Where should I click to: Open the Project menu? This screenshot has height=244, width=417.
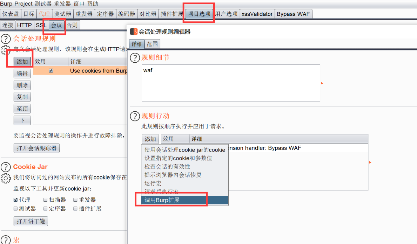pos(23,4)
